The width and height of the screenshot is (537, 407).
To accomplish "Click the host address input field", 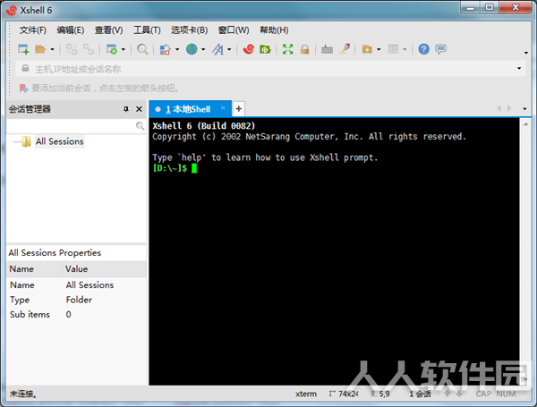I will coord(272,69).
